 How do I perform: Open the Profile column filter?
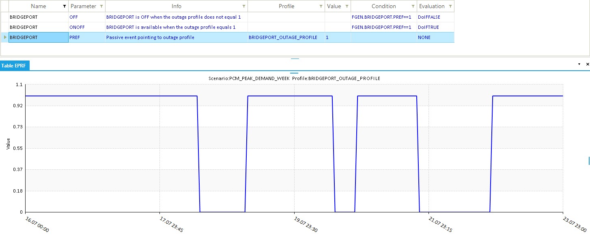[x=321, y=6]
